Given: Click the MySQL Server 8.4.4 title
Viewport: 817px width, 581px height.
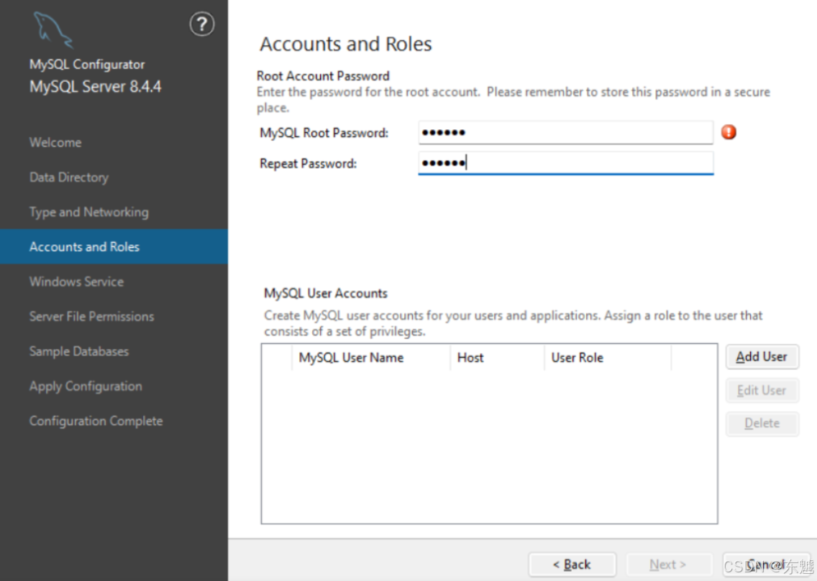Looking at the screenshot, I should point(96,86).
